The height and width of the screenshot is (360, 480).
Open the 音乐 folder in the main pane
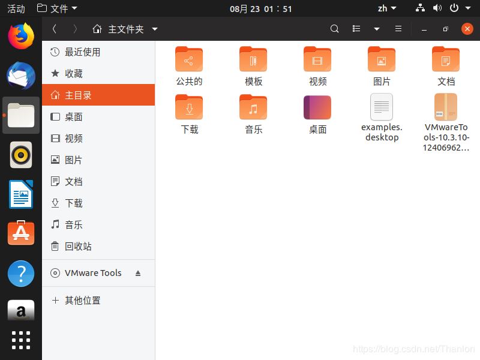point(253,108)
